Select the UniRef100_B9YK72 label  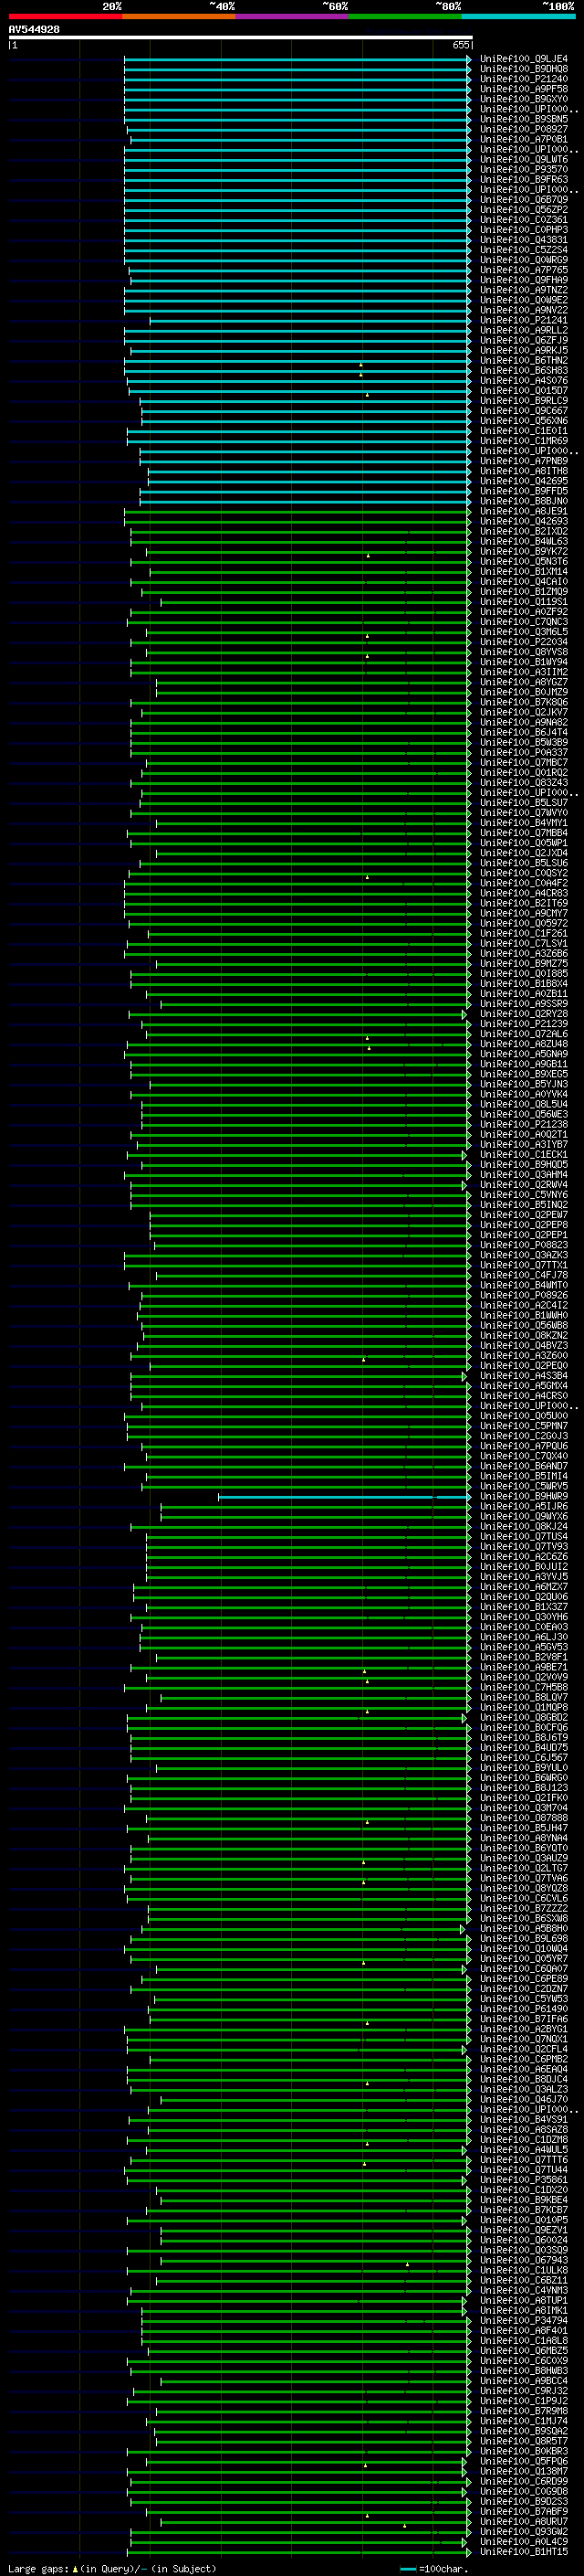pyautogui.click(x=524, y=552)
